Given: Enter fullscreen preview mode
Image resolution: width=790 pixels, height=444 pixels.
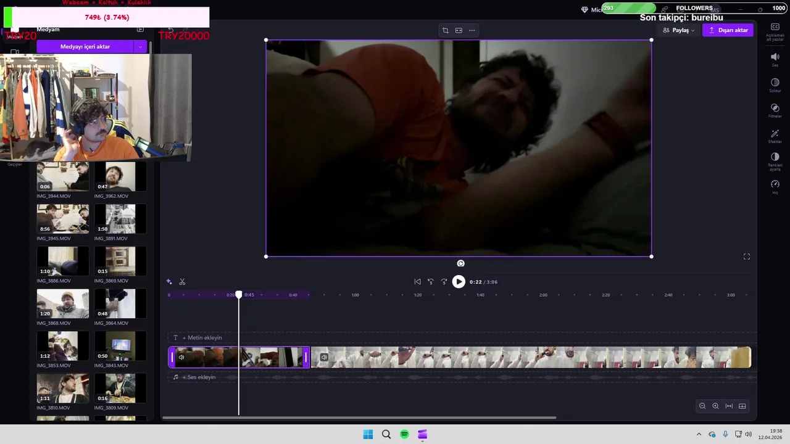Looking at the screenshot, I should click(747, 257).
